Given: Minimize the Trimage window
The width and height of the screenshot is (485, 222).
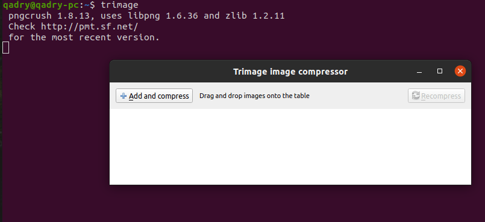Looking at the screenshot, I should tap(419, 72).
